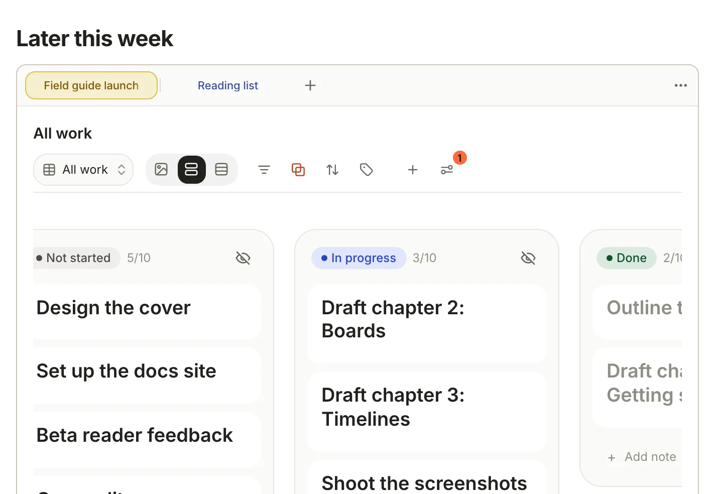Select the compact list view

221,170
